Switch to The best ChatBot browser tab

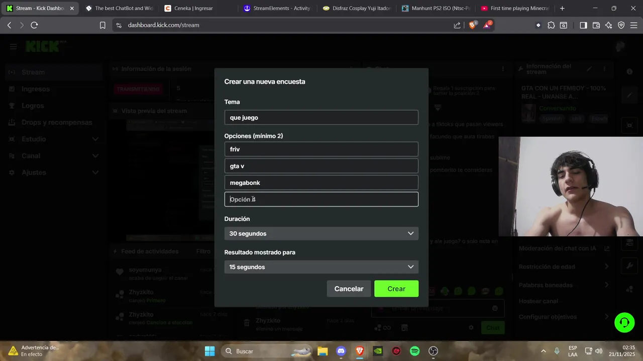[x=119, y=9]
